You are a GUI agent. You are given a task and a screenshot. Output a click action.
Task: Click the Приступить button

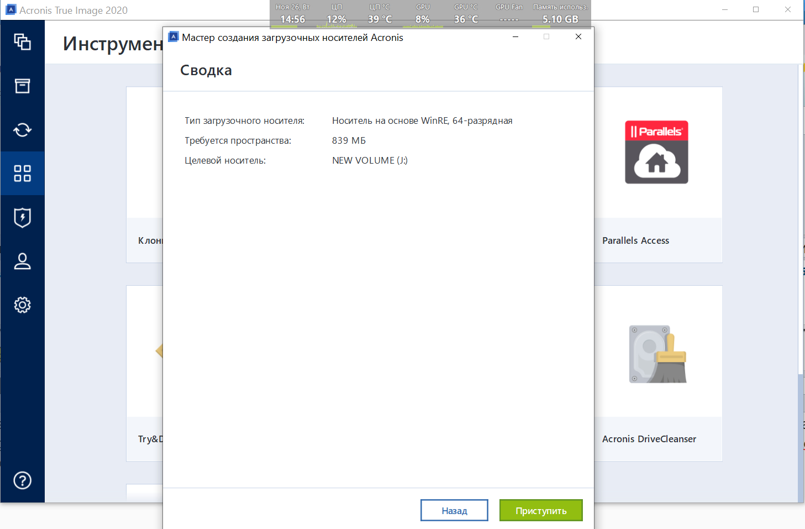pos(541,510)
